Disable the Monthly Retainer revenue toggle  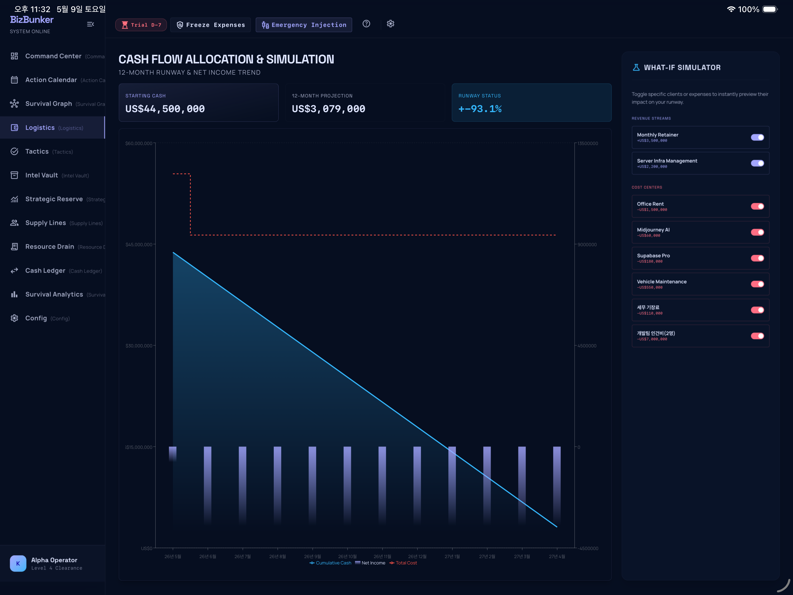[757, 137]
